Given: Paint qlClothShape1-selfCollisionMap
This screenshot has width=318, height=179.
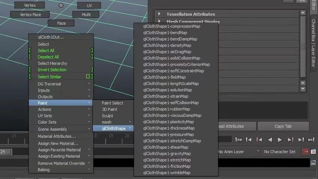Looking at the screenshot, I should click(x=176, y=103).
